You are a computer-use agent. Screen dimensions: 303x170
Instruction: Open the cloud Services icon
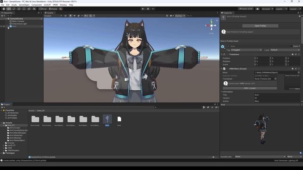(258, 9)
